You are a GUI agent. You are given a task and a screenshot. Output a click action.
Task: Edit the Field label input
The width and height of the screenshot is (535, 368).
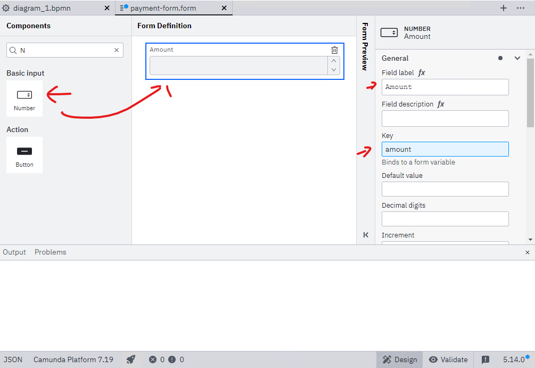(x=445, y=87)
